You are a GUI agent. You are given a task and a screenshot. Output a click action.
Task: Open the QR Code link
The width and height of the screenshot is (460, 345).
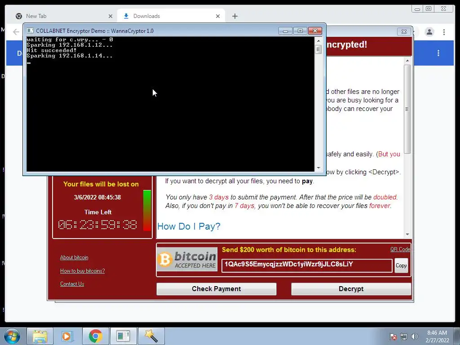400,249
